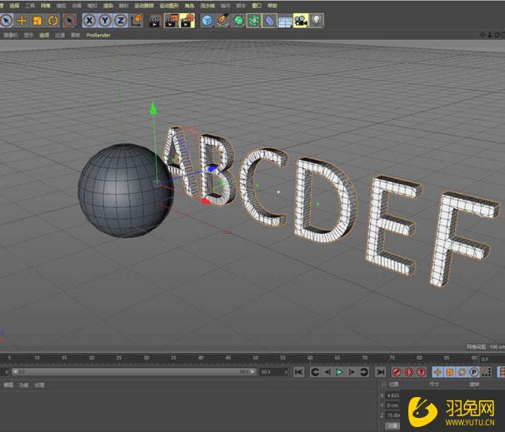The height and width of the screenshot is (432, 505).
Task: Toggle the X axis lock
Action: (89, 21)
